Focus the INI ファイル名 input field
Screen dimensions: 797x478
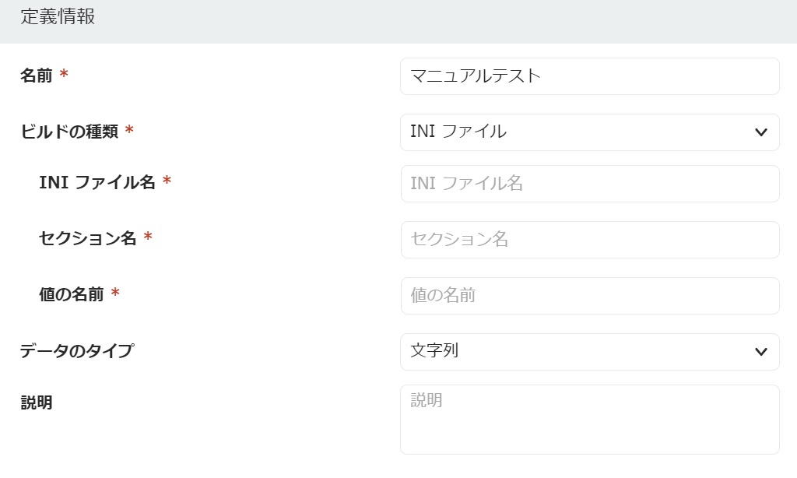(589, 184)
